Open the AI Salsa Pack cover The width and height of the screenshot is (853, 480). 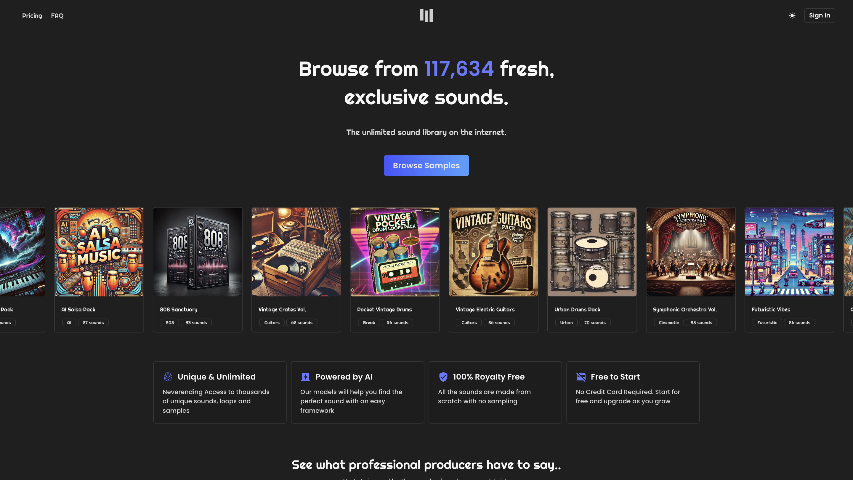point(99,252)
